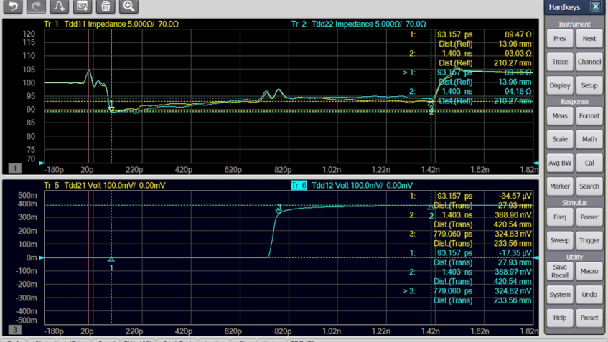Open the Marker hardkey menu

pos(560,186)
